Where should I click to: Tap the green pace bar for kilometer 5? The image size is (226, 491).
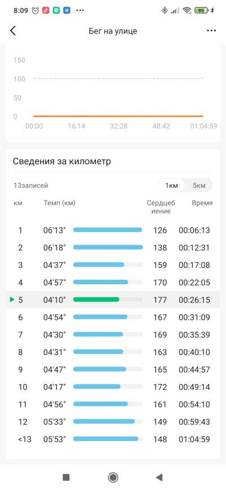96,300
